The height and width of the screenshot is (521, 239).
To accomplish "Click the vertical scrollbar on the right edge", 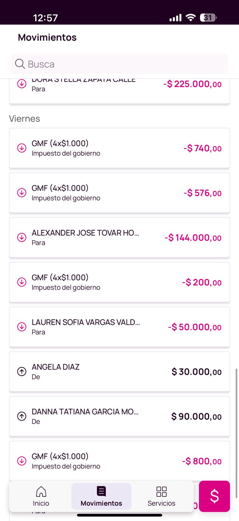I will (236, 433).
